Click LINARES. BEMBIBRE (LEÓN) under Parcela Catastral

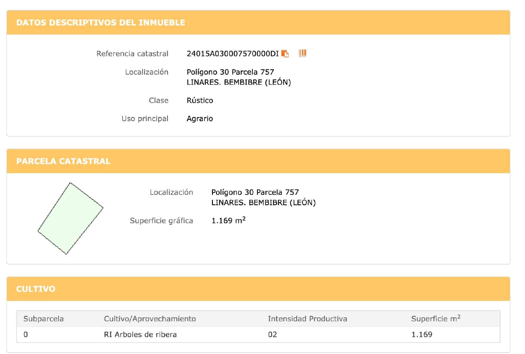263,203
